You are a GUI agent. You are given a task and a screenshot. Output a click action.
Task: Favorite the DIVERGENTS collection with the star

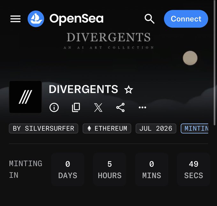129,90
